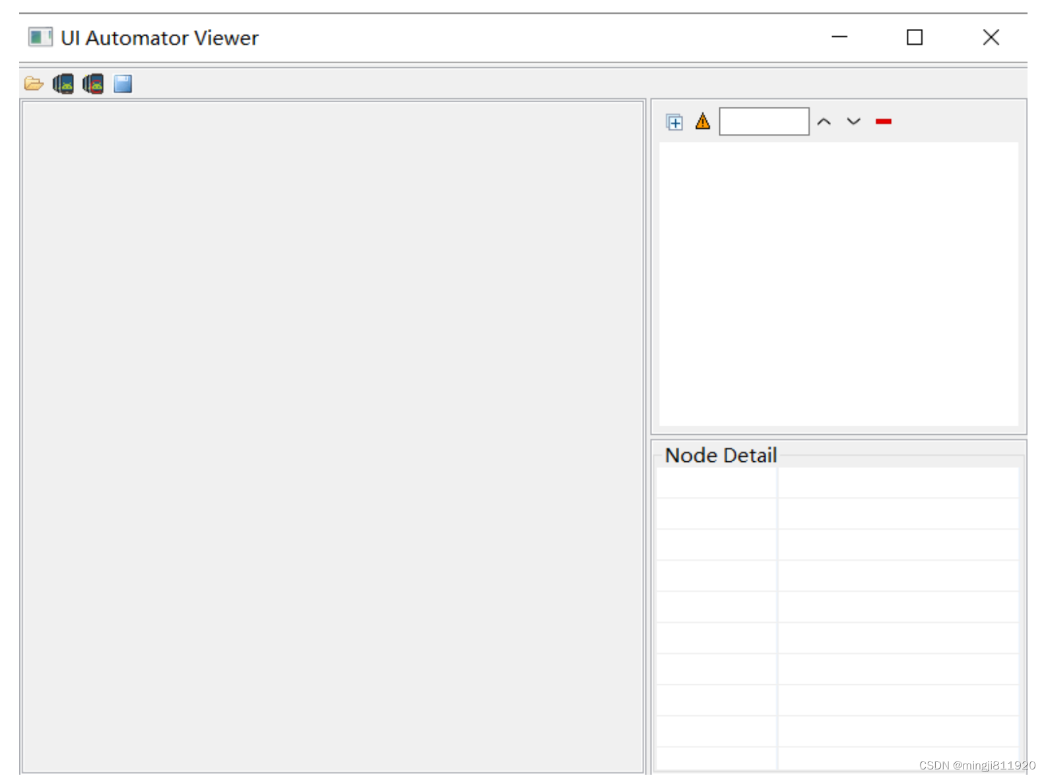1046x778 pixels.
Task: Clear the search using the red minus icon
Action: pyautogui.click(x=884, y=121)
